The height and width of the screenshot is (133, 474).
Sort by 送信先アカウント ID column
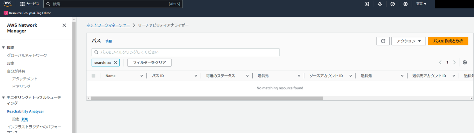click(x=454, y=76)
